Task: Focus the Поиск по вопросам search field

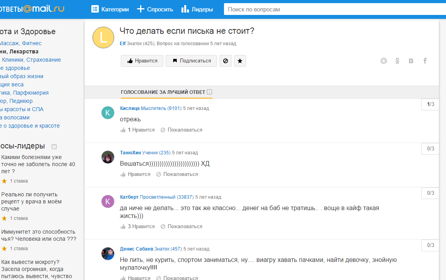Action: (335, 9)
